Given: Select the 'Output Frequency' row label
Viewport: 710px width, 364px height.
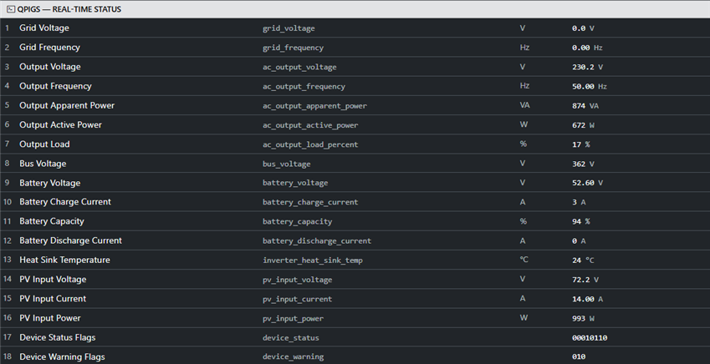Looking at the screenshot, I should (x=55, y=86).
